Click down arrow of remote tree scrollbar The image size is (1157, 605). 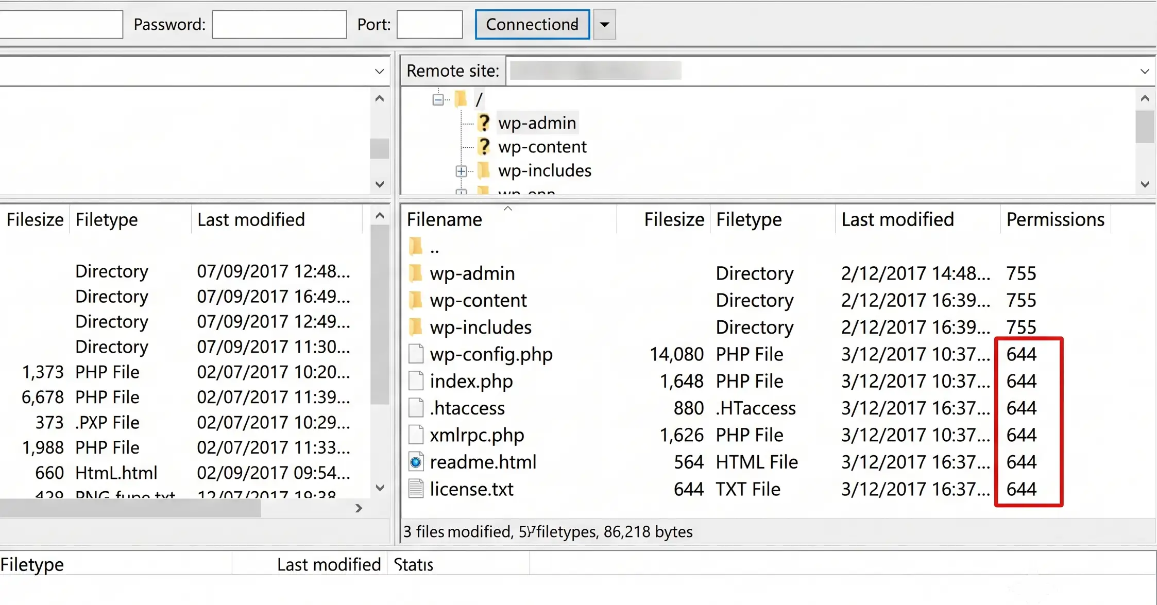[x=1145, y=184]
